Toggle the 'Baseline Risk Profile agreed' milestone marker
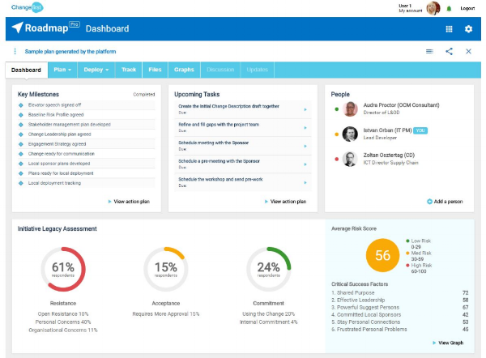This screenshot has height=358, width=486. pyautogui.click(x=21, y=114)
